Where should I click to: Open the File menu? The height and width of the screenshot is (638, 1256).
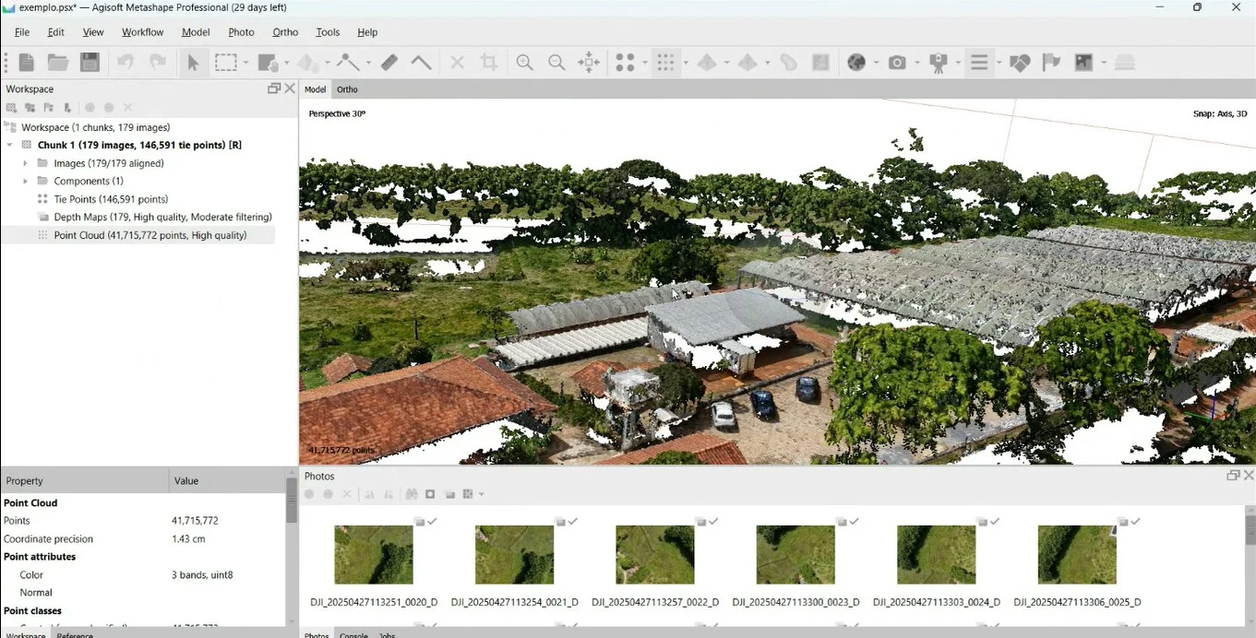(22, 32)
